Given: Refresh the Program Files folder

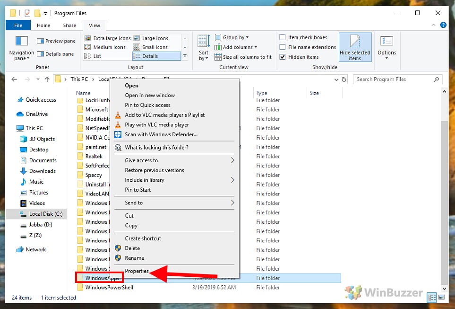Looking at the screenshot, I should coord(344,79).
